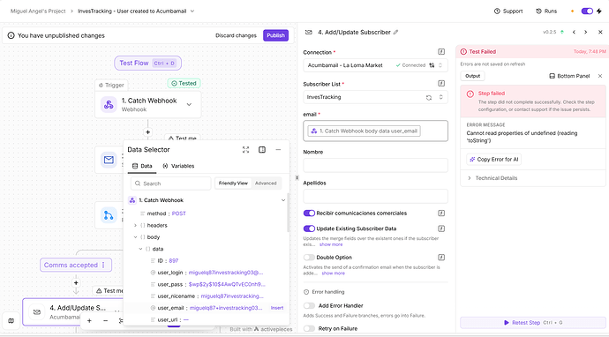Click the plus button under Comms accepted
The width and height of the screenshot is (609, 337).
click(x=76, y=283)
